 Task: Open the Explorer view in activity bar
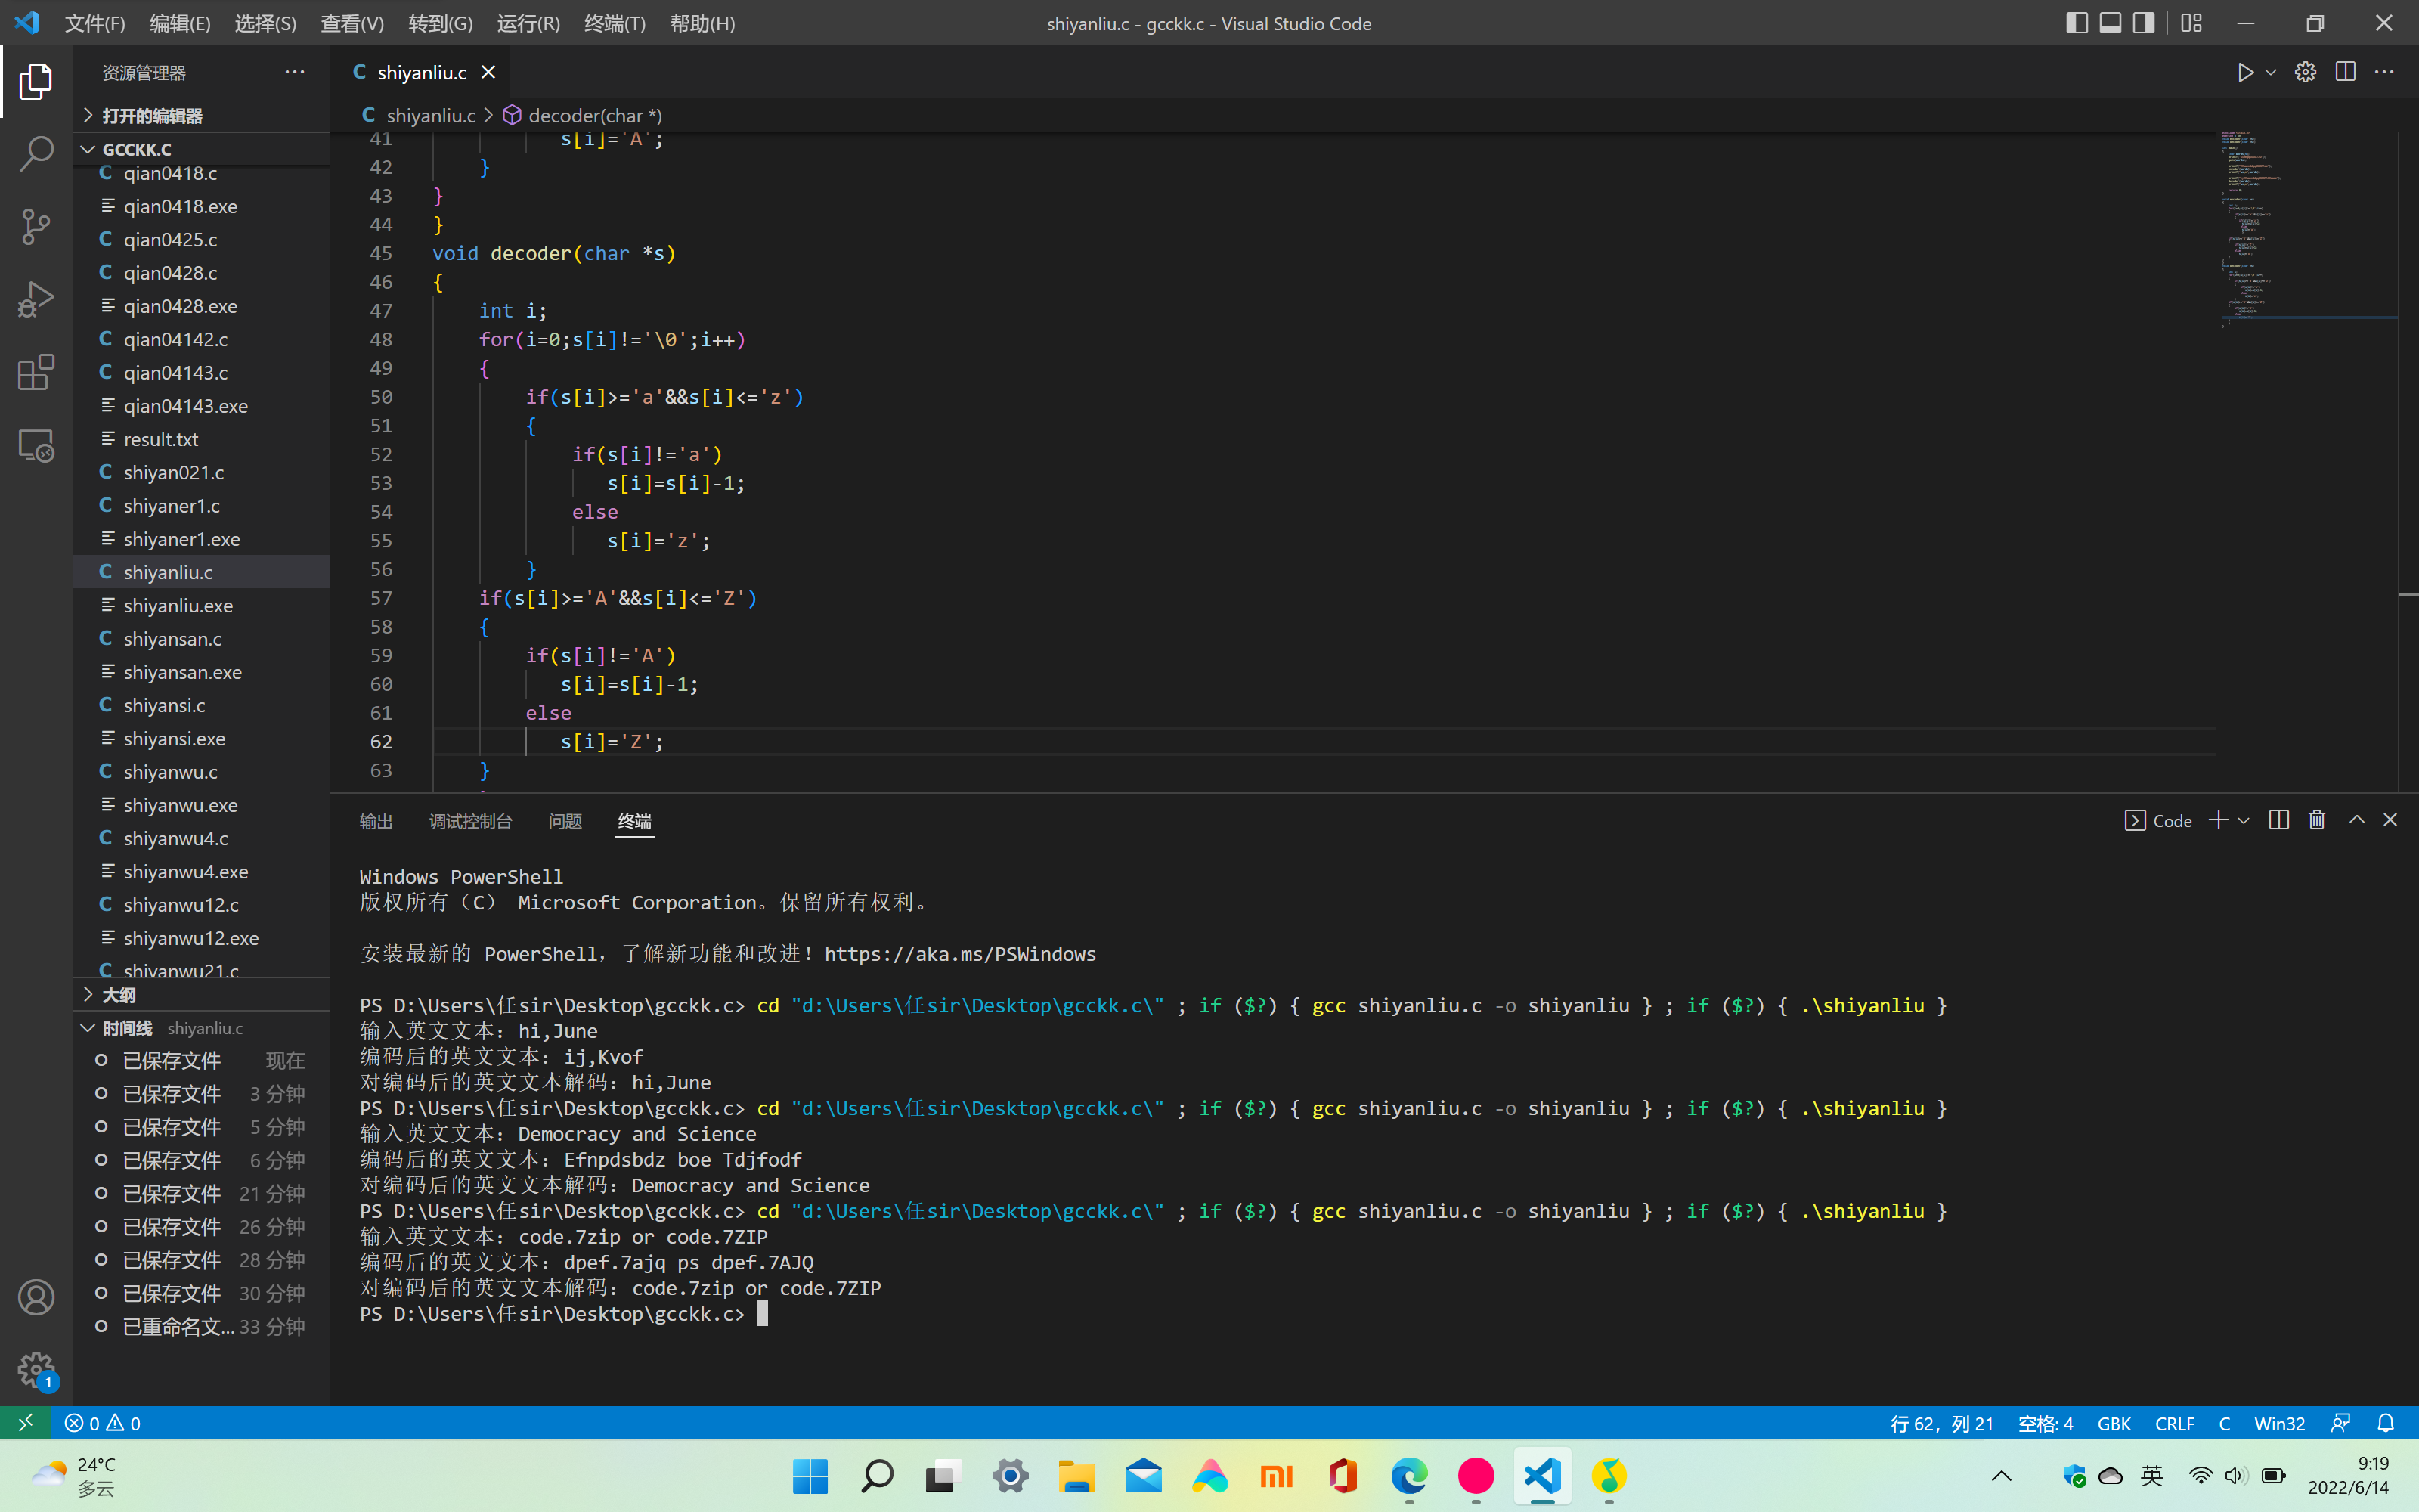(36, 81)
